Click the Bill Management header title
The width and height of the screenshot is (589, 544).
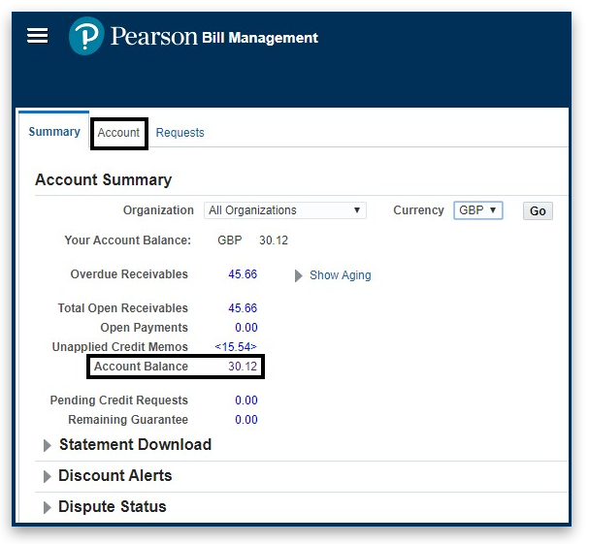(x=260, y=38)
